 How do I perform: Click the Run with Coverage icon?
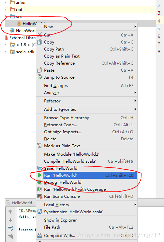coord(40,189)
